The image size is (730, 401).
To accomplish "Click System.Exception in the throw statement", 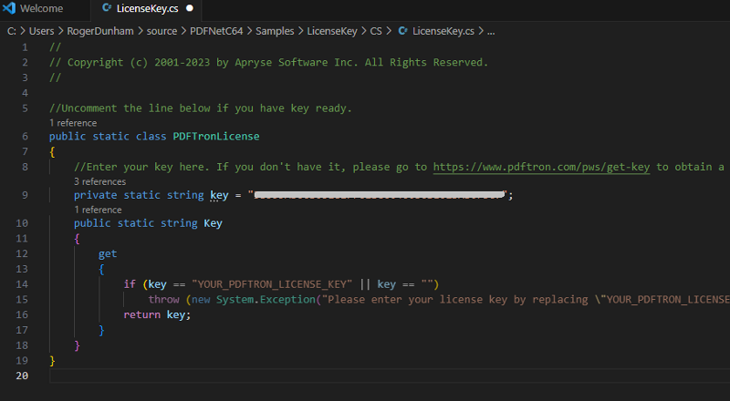I will tap(266, 300).
